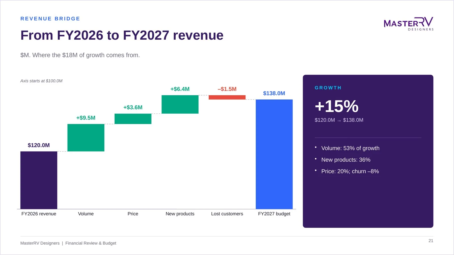This screenshot has height=255, width=454.
Task: Select the blue FY2027 budget bar
Action: point(274,154)
